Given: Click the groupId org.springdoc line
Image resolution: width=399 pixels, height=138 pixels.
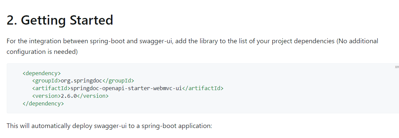Looking at the screenshot, I should 83,81.
